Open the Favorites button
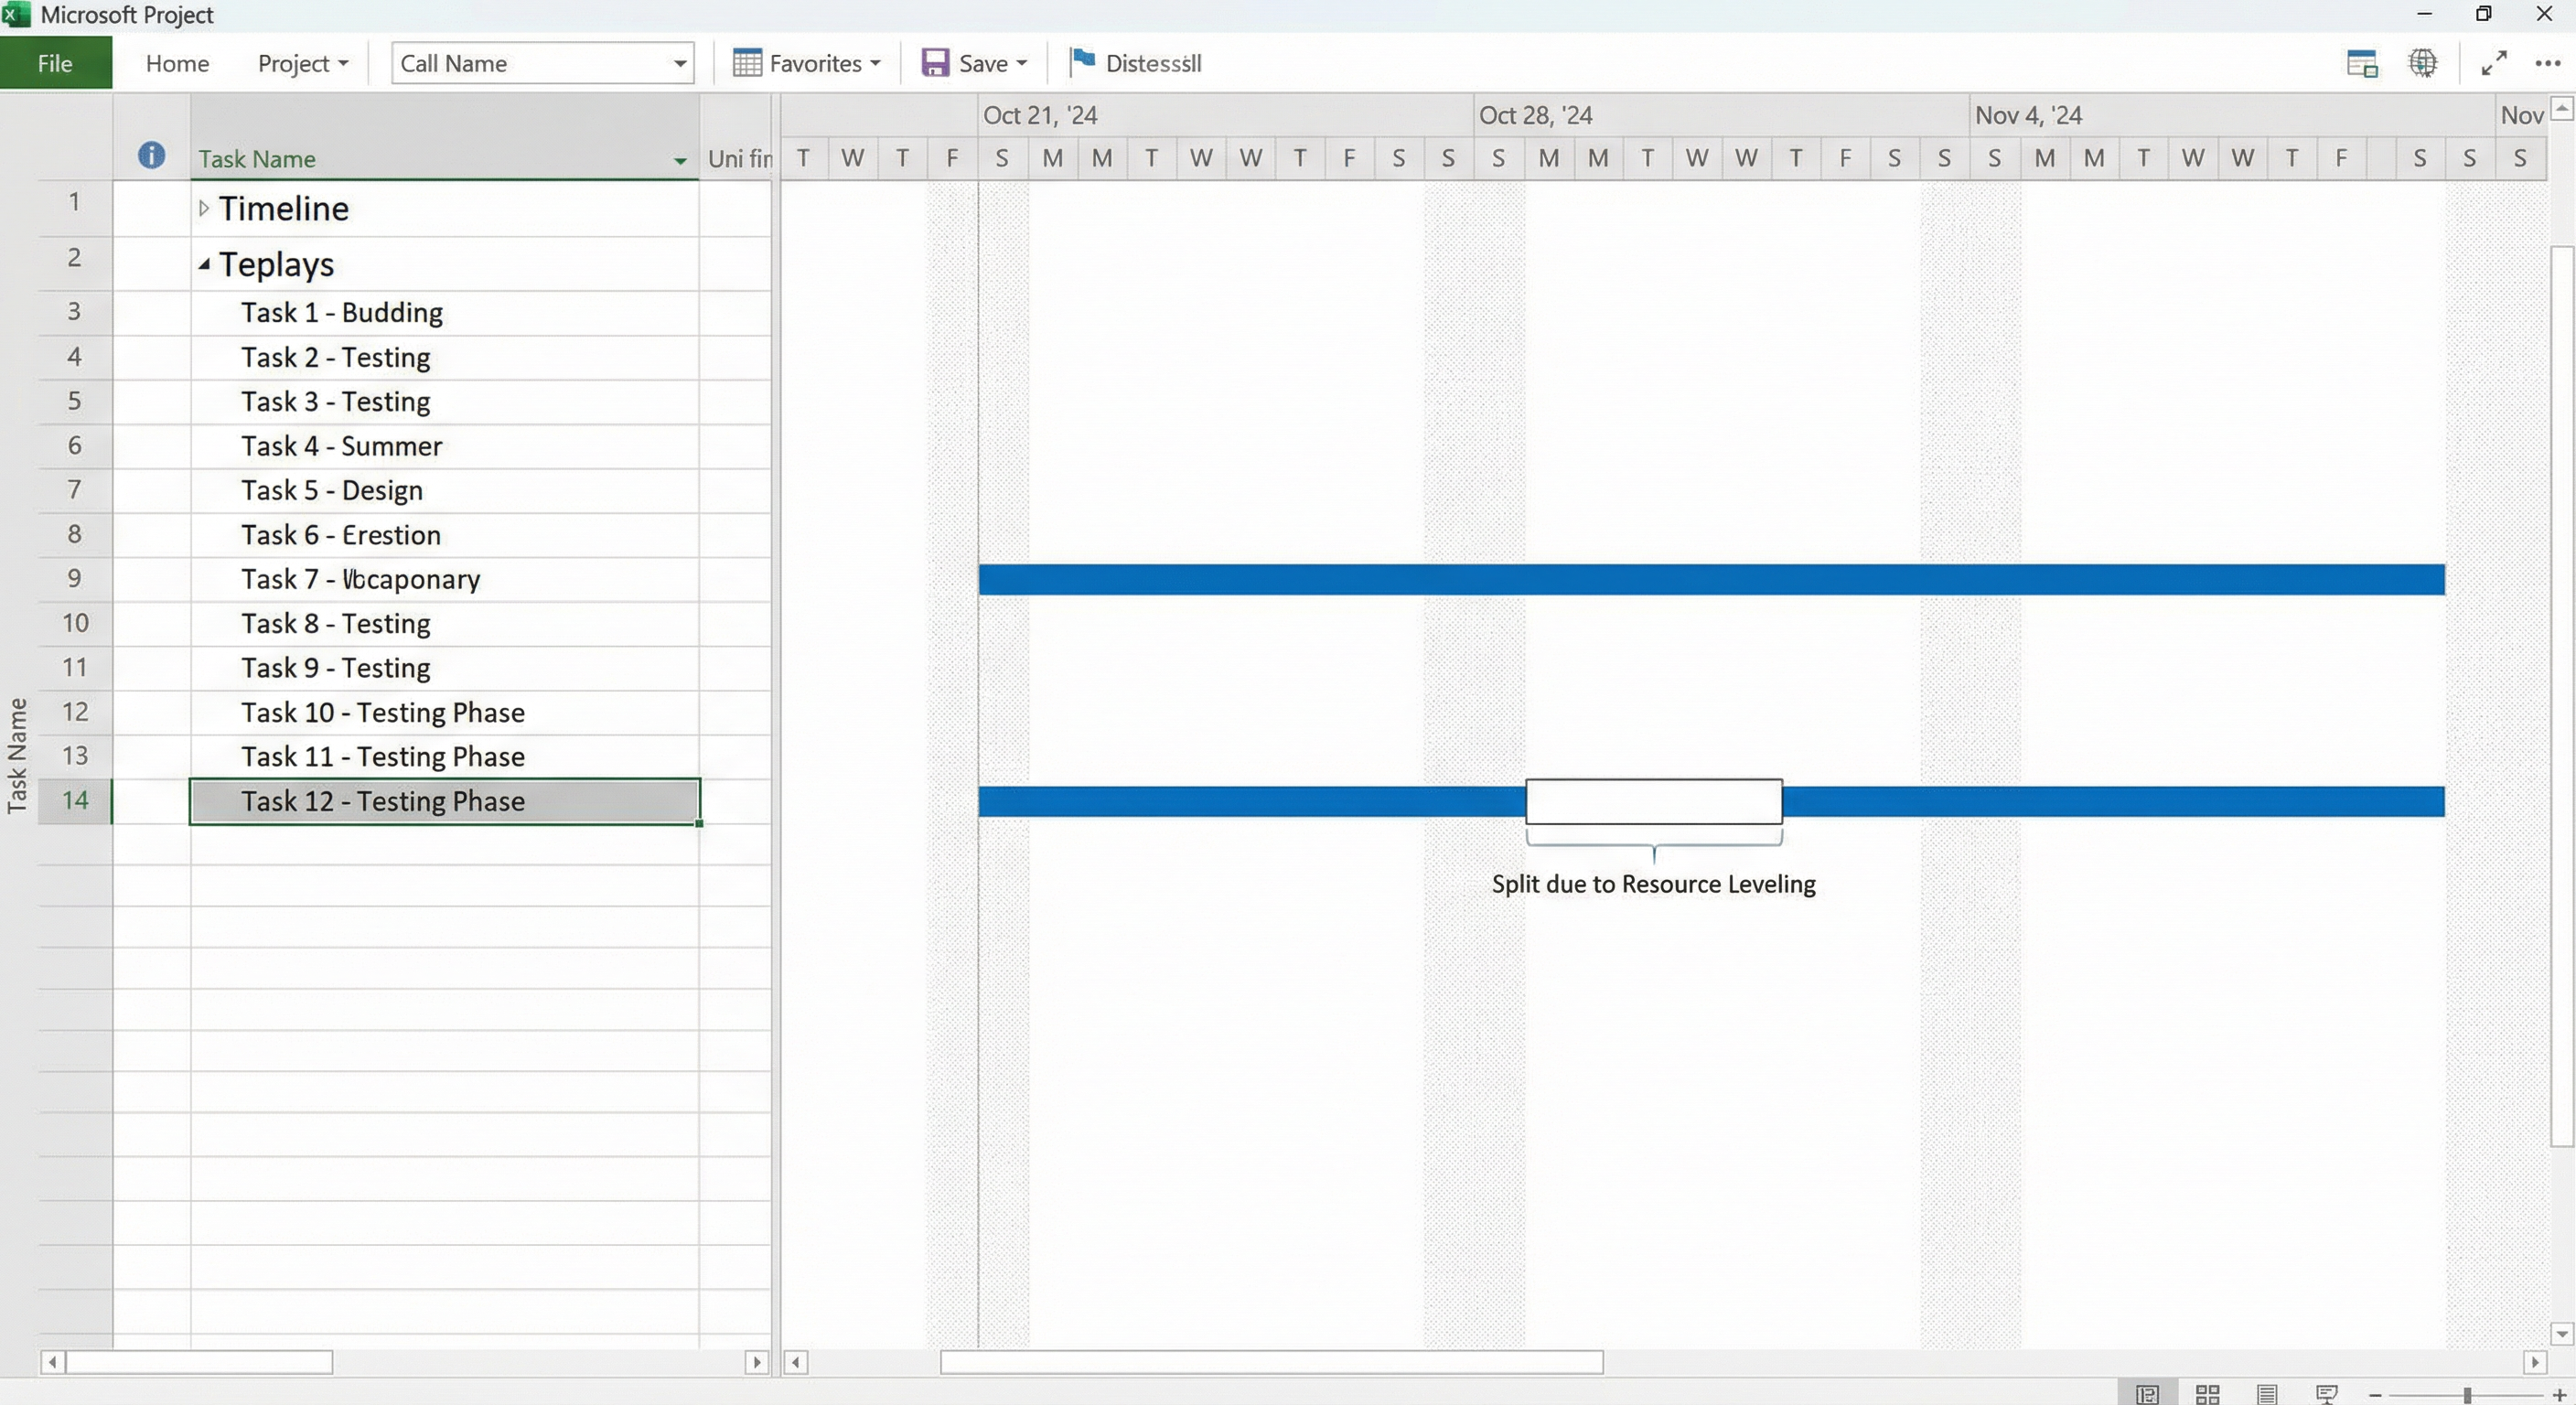The width and height of the screenshot is (2576, 1405). (x=806, y=62)
